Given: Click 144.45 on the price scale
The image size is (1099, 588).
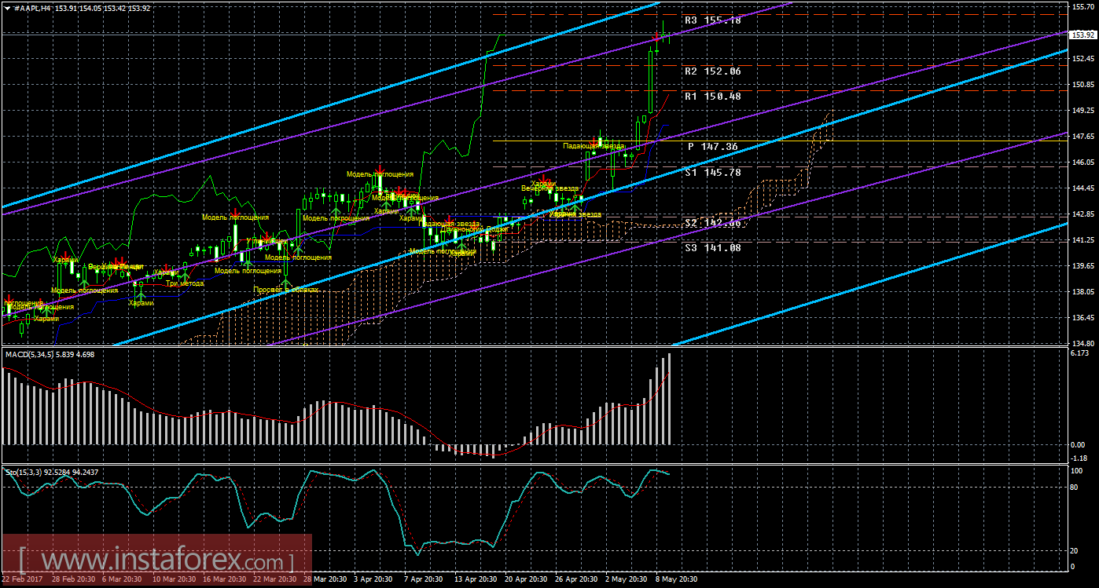Looking at the screenshot, I should tap(1084, 188).
